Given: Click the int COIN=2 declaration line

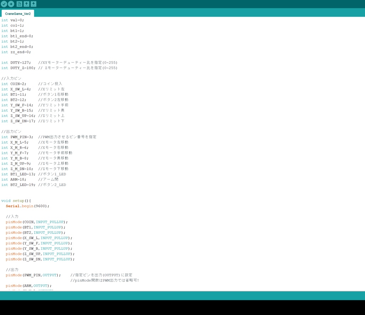Looking at the screenshot, I should [18, 84].
